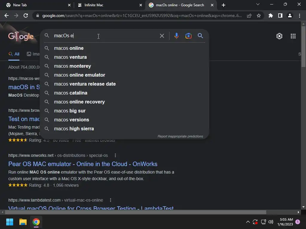The height and width of the screenshot is (229, 306).
Task: Choose suggestion macos high sierra
Action: tap(125, 129)
